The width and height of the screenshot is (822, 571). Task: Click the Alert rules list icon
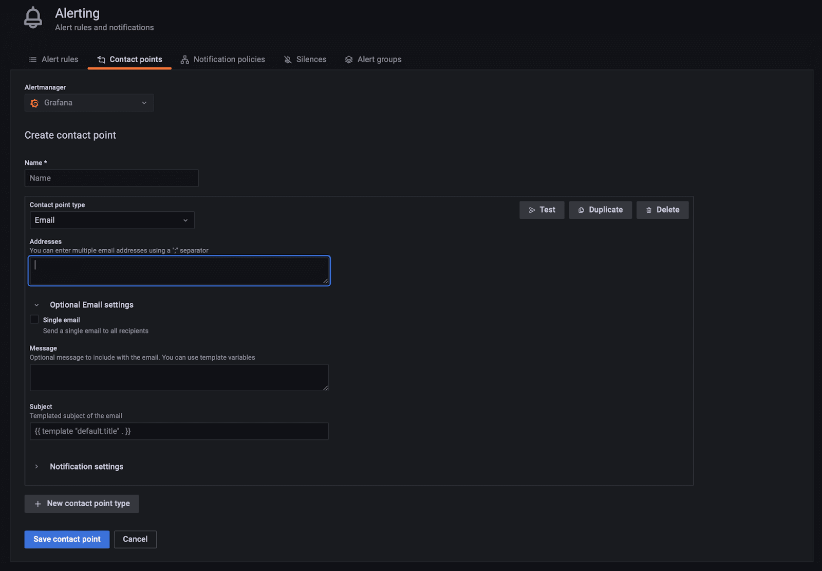click(32, 60)
